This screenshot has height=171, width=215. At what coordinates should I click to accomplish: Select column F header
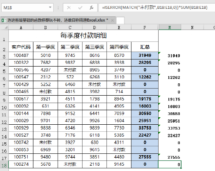(x=145, y=27)
